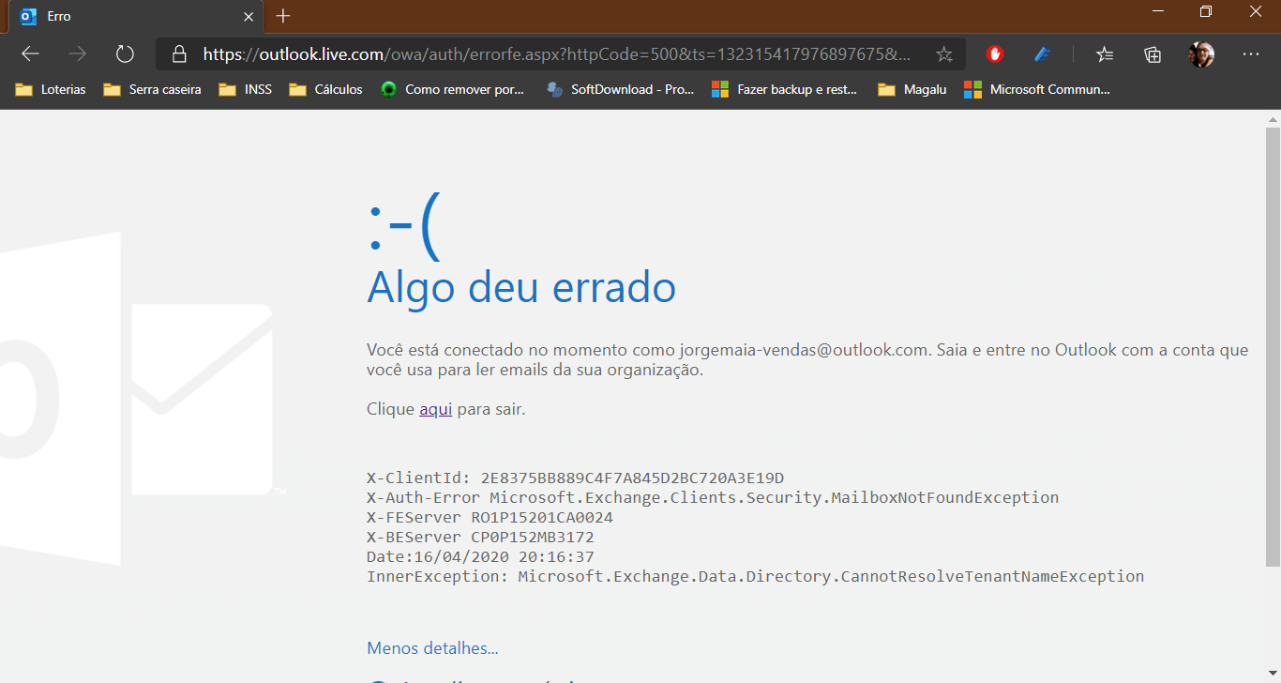This screenshot has width=1281, height=683.
Task: Click the X-ClientId line
Action: point(575,478)
